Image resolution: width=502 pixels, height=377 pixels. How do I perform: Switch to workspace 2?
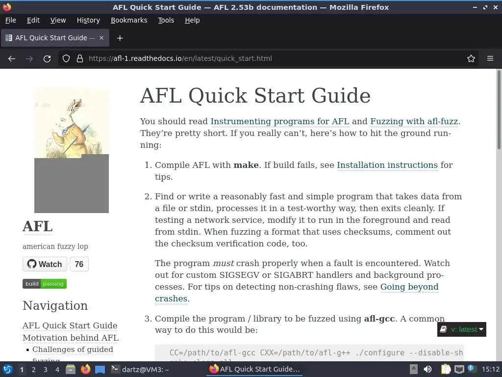coord(34,370)
